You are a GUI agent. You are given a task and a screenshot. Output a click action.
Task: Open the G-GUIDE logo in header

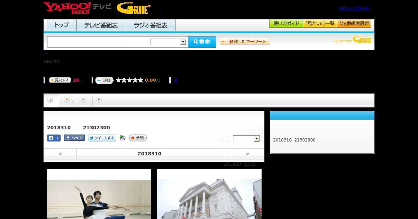coord(133,8)
